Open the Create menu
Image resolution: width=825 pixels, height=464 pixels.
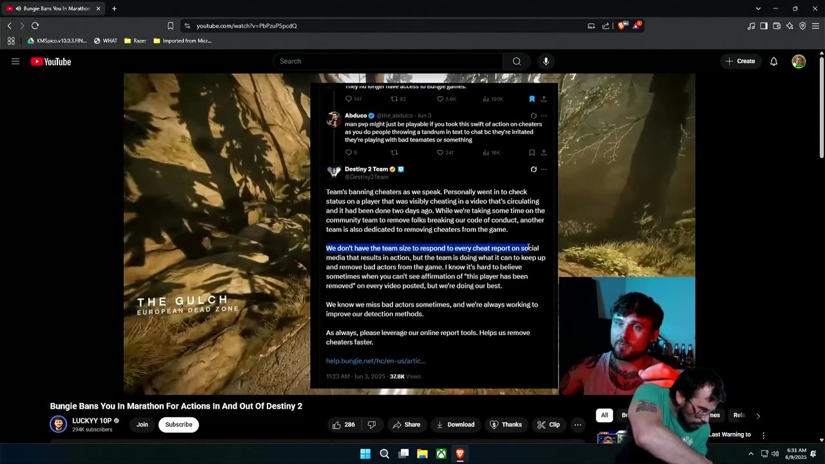coord(740,61)
